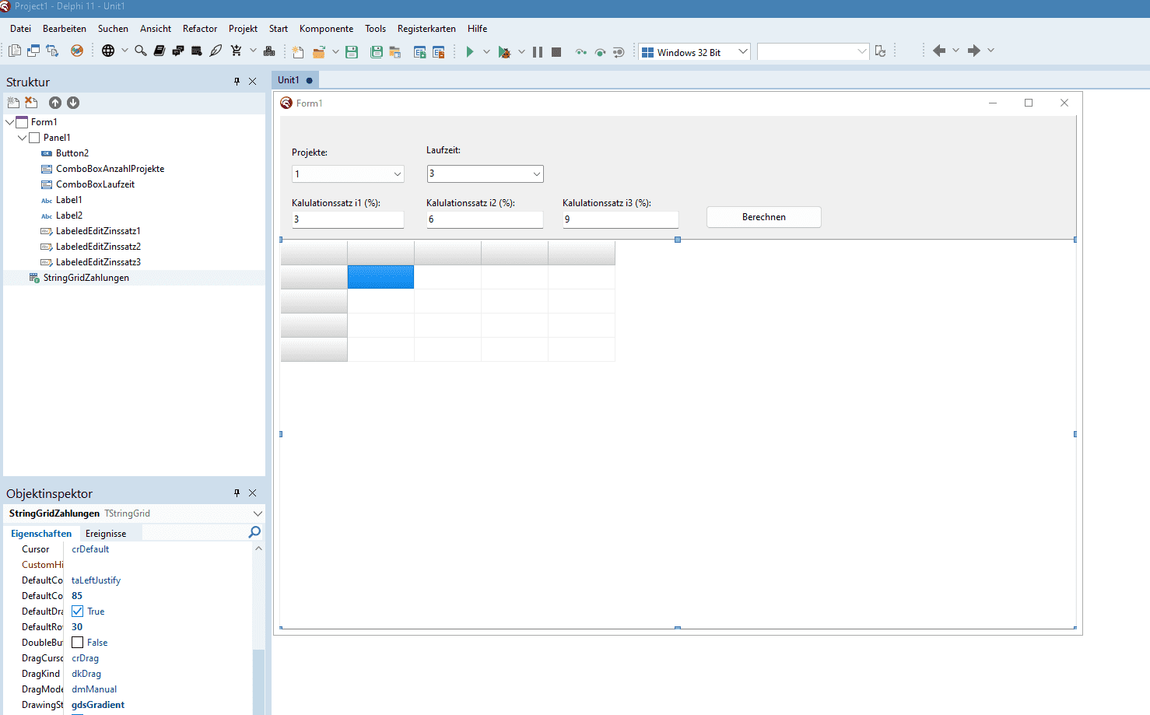The height and width of the screenshot is (715, 1150).
Task: Close the Struktur panel
Action: [x=253, y=81]
